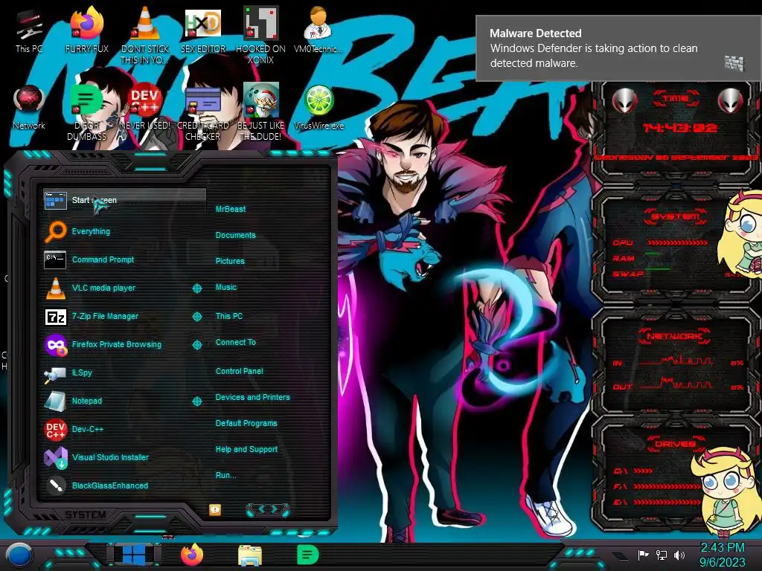Click the NETWORK IN traffic graph

(676, 361)
